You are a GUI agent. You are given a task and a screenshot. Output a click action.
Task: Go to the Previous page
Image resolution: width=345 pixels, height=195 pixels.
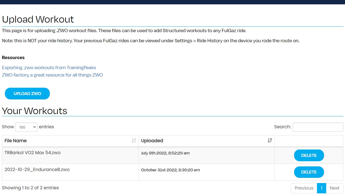point(304,188)
